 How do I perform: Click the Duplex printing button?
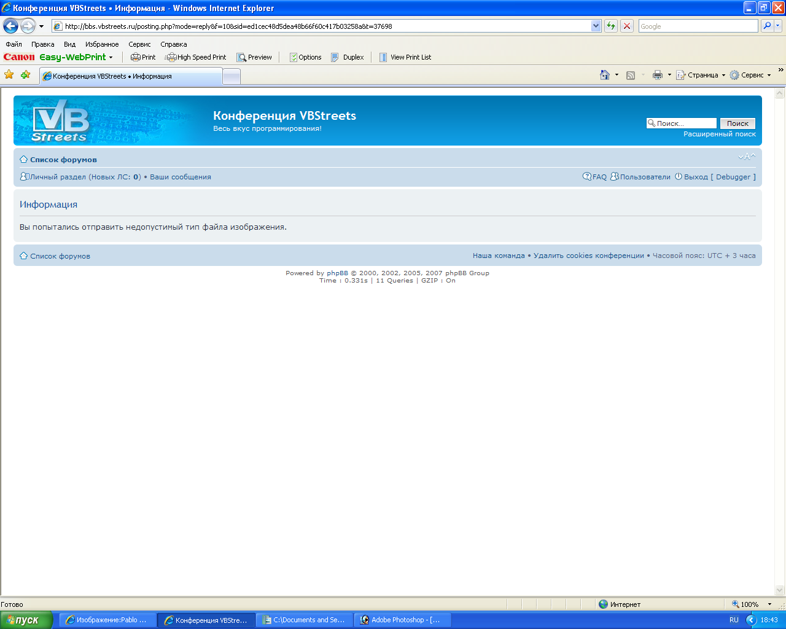348,57
